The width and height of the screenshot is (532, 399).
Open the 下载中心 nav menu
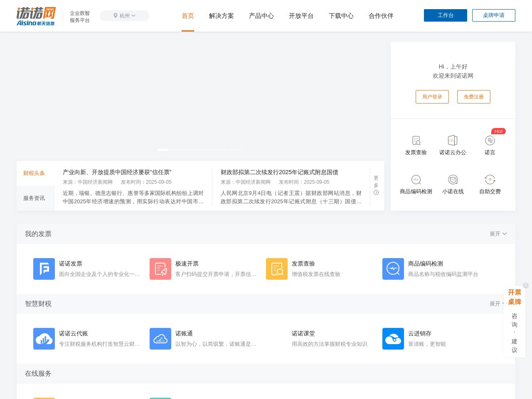click(341, 16)
